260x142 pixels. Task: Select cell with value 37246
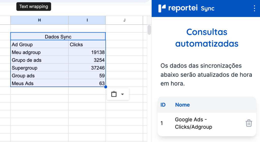(x=87, y=68)
